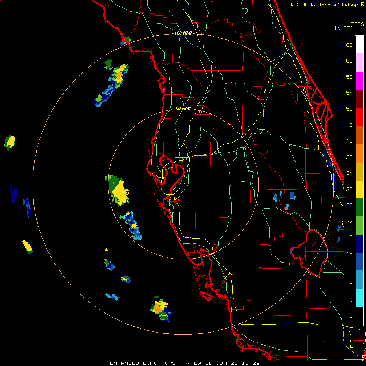The image size is (366, 366).
Task: Click the 'NEXLAB-College of DuPage' label
Action: (x=325, y=4)
